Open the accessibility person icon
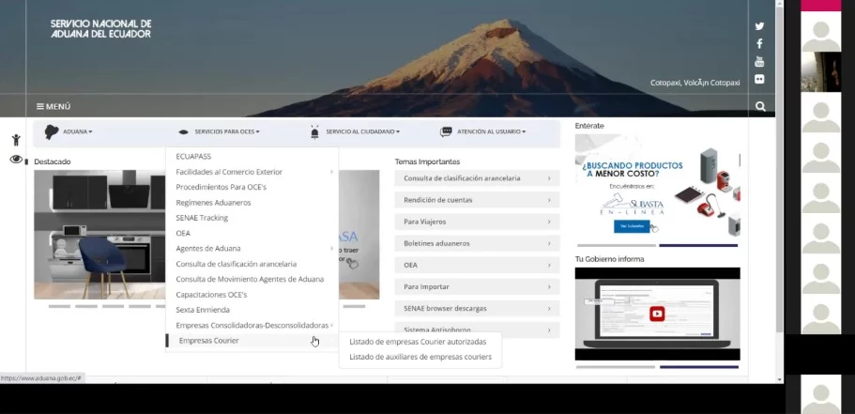The image size is (855, 414). [x=16, y=140]
